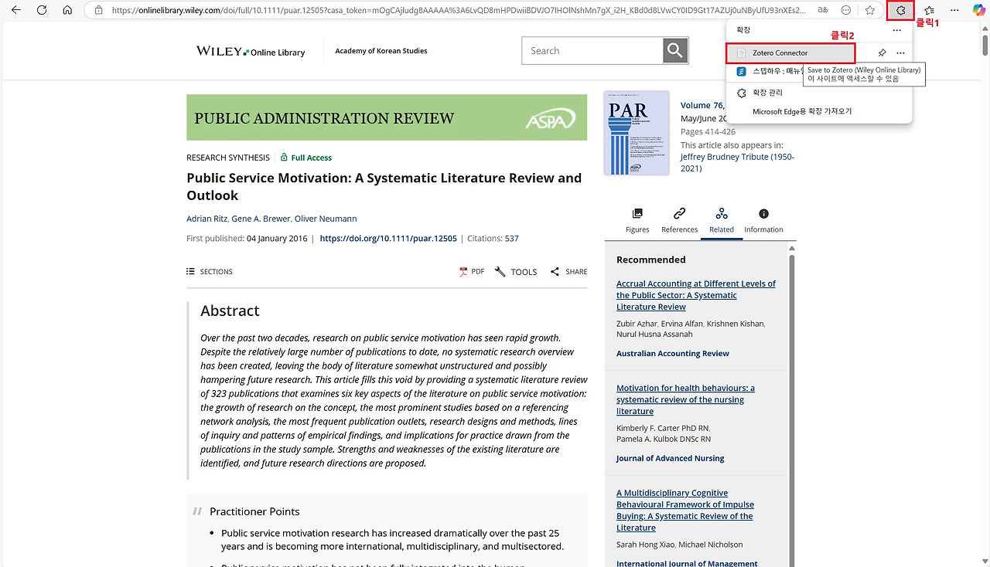Screen dimensions: 990x567
Task: Open the Volume 76 issue link
Action: pos(703,105)
